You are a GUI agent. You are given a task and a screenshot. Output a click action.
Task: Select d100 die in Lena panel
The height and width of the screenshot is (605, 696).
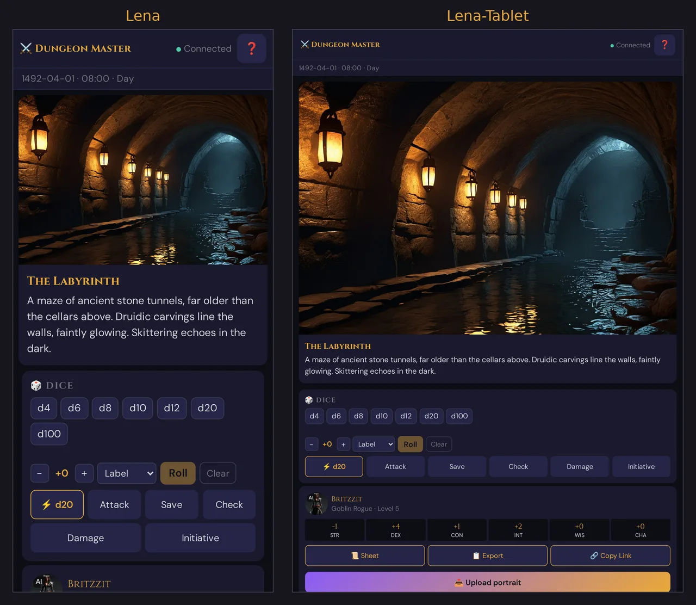click(49, 434)
